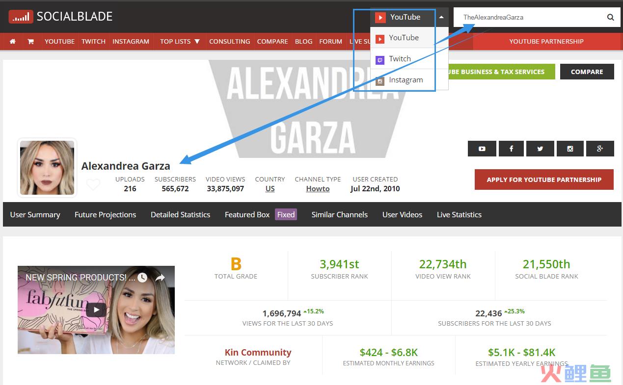Click green Business & Tax Services button
Screen dimensions: 623x385
(x=501, y=72)
